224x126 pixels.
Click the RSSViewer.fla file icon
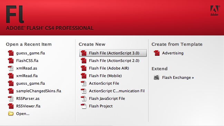11,106
